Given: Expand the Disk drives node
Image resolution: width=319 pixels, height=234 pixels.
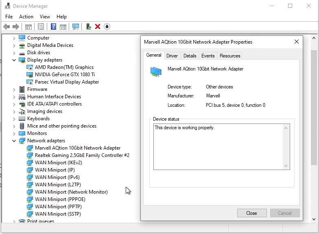Looking at the screenshot, I should tap(14, 53).
